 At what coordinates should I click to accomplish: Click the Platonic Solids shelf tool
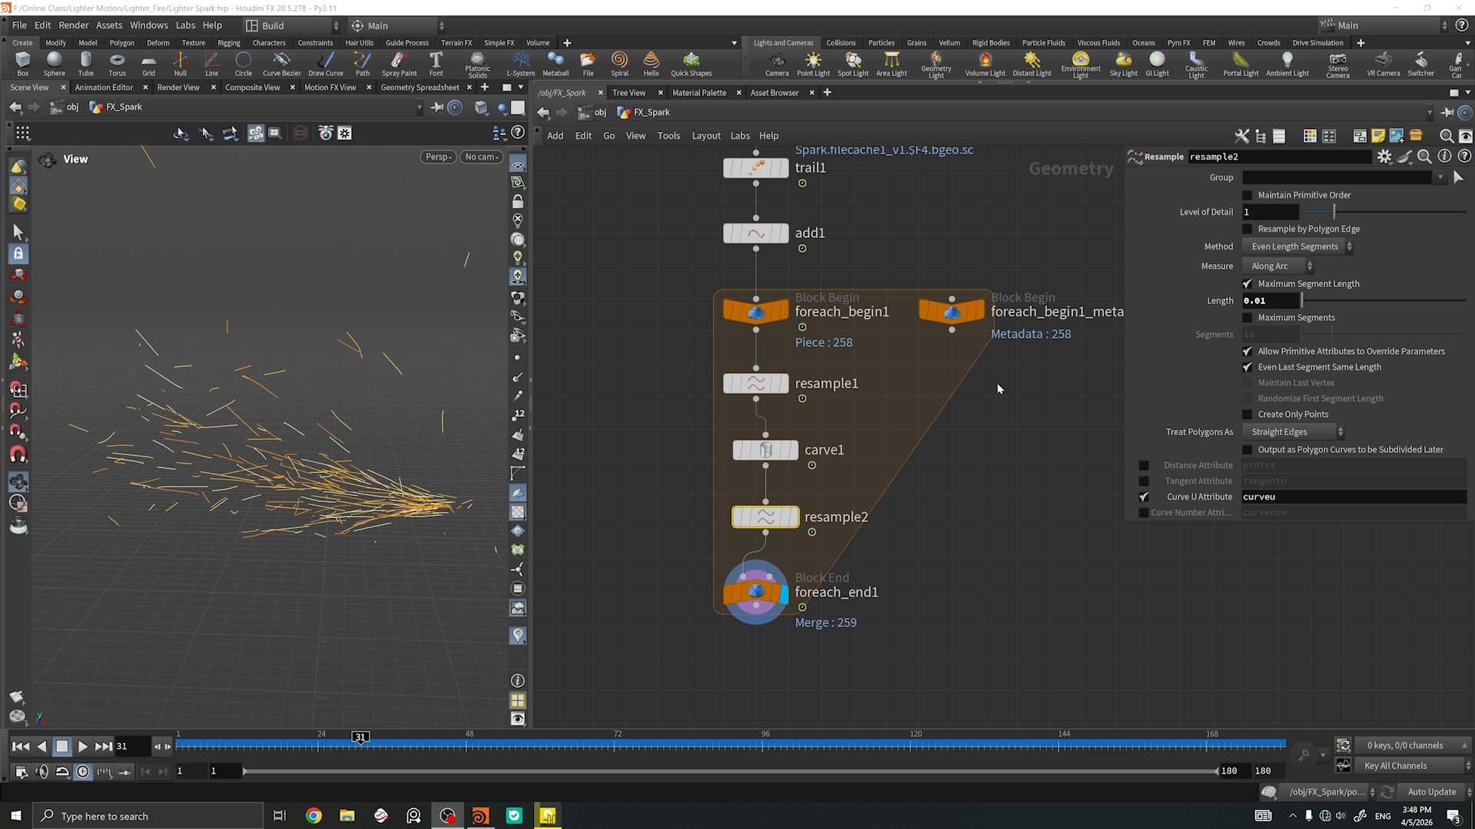coord(477,64)
